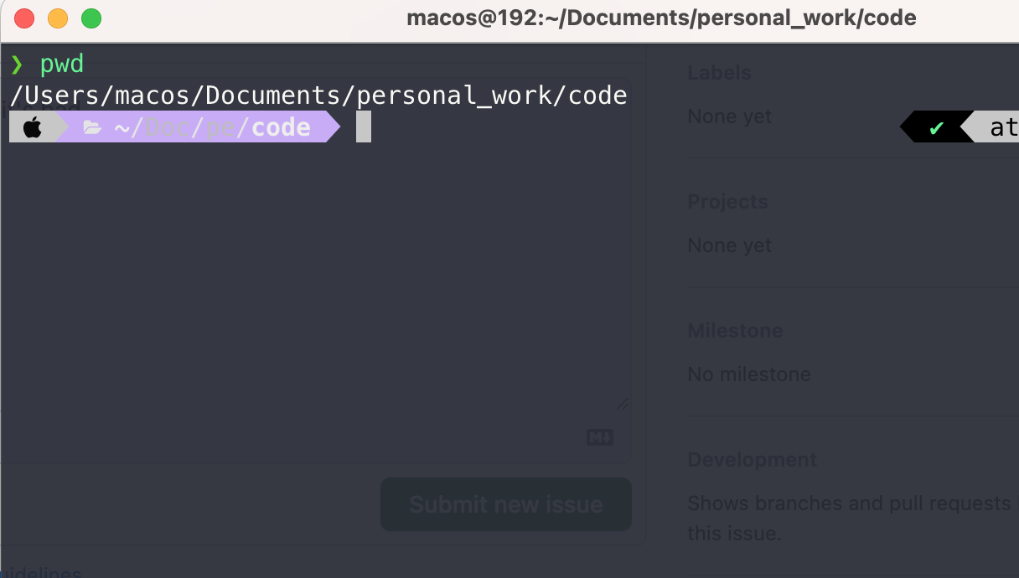Expand the Labels section
This screenshot has height=578, width=1019.
pyautogui.click(x=719, y=73)
